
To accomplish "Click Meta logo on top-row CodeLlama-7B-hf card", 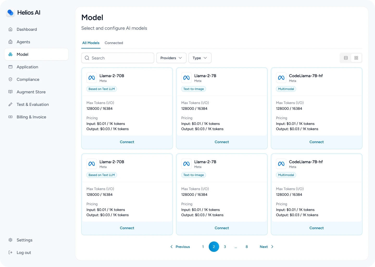I will [x=281, y=78].
